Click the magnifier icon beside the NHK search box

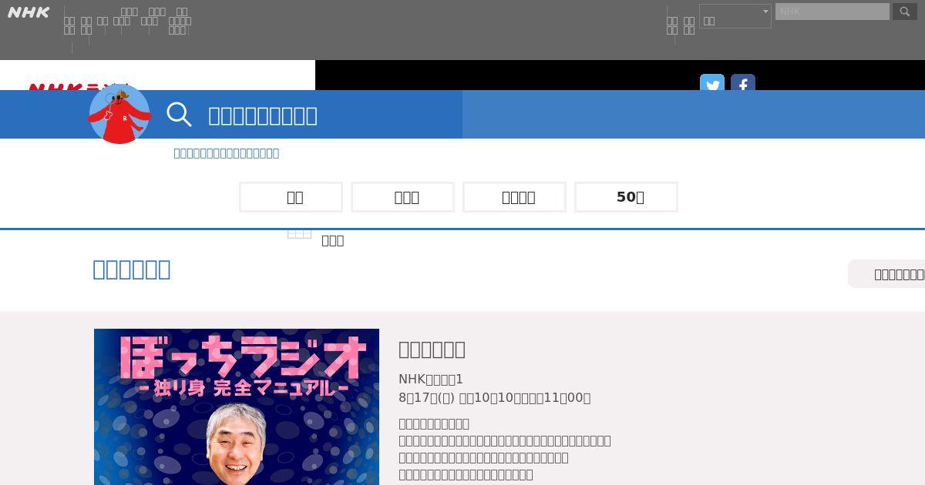(x=905, y=12)
